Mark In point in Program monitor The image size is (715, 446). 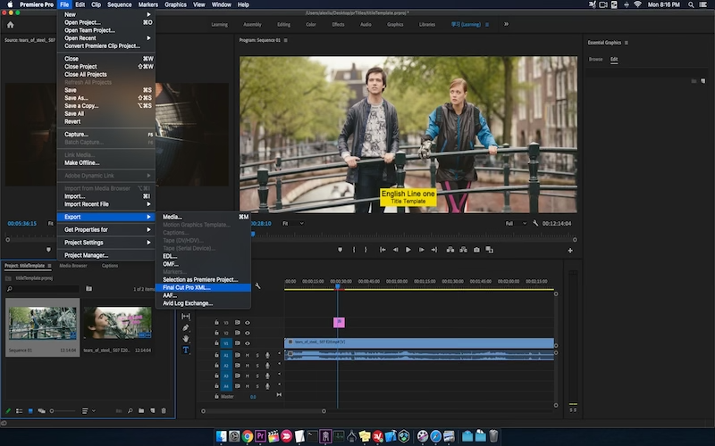(x=353, y=250)
